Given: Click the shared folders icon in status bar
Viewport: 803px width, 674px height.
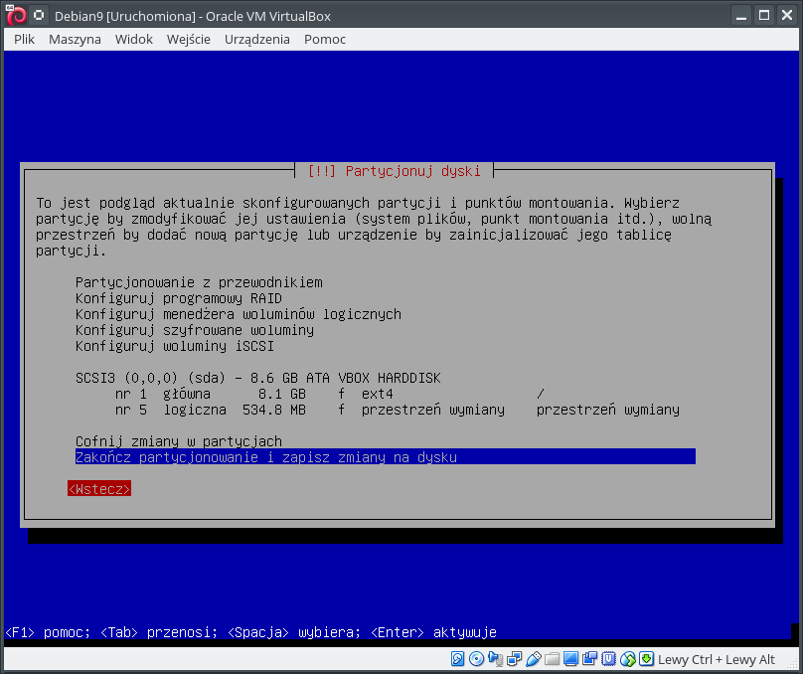Looking at the screenshot, I should pos(552,659).
